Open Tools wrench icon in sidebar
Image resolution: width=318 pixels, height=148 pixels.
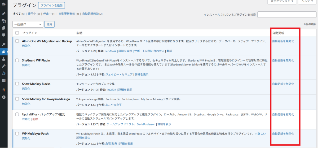4,66
